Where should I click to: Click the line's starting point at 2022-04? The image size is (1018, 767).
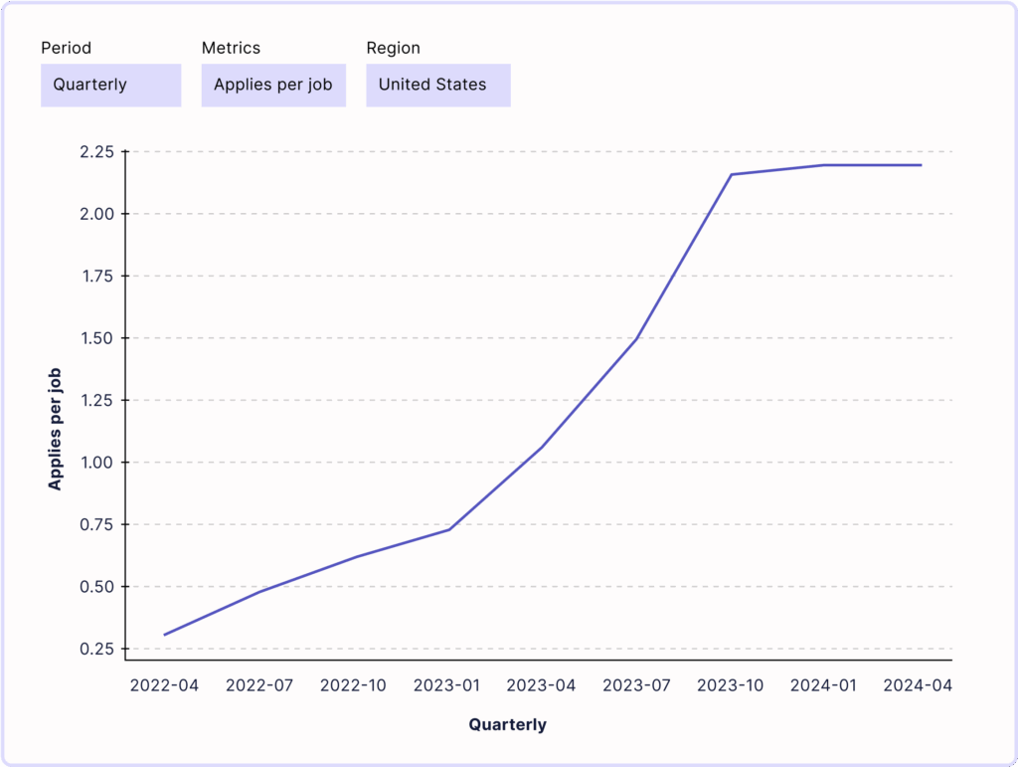point(165,635)
